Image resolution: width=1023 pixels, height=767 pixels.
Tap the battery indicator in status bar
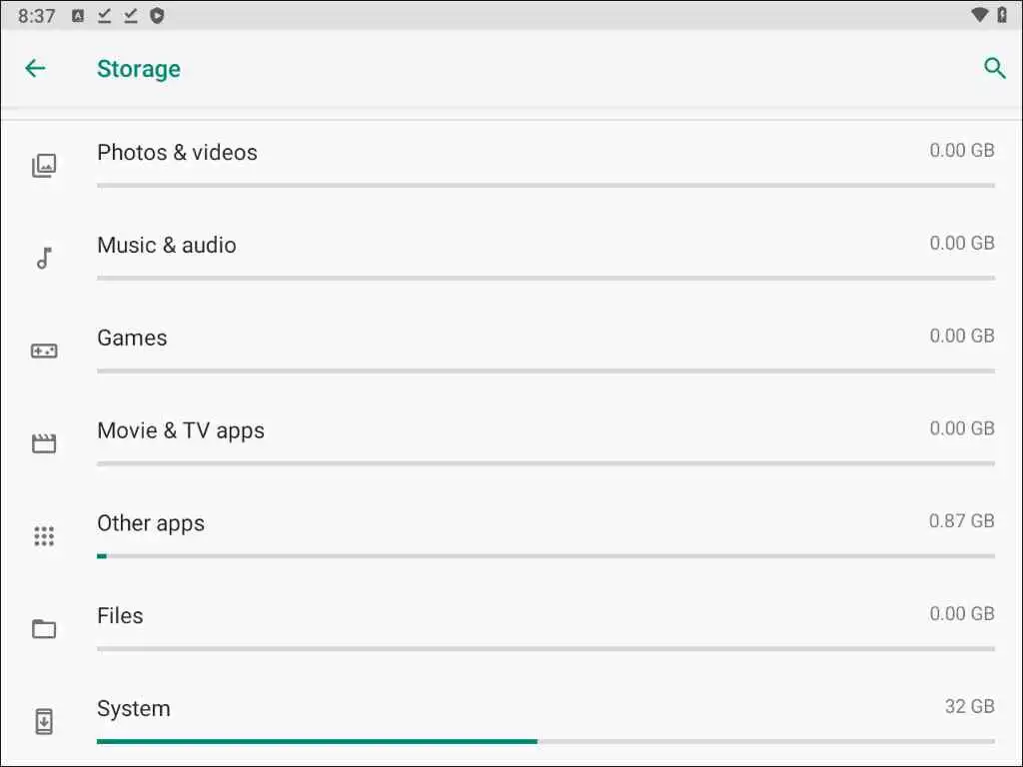pos(1002,16)
